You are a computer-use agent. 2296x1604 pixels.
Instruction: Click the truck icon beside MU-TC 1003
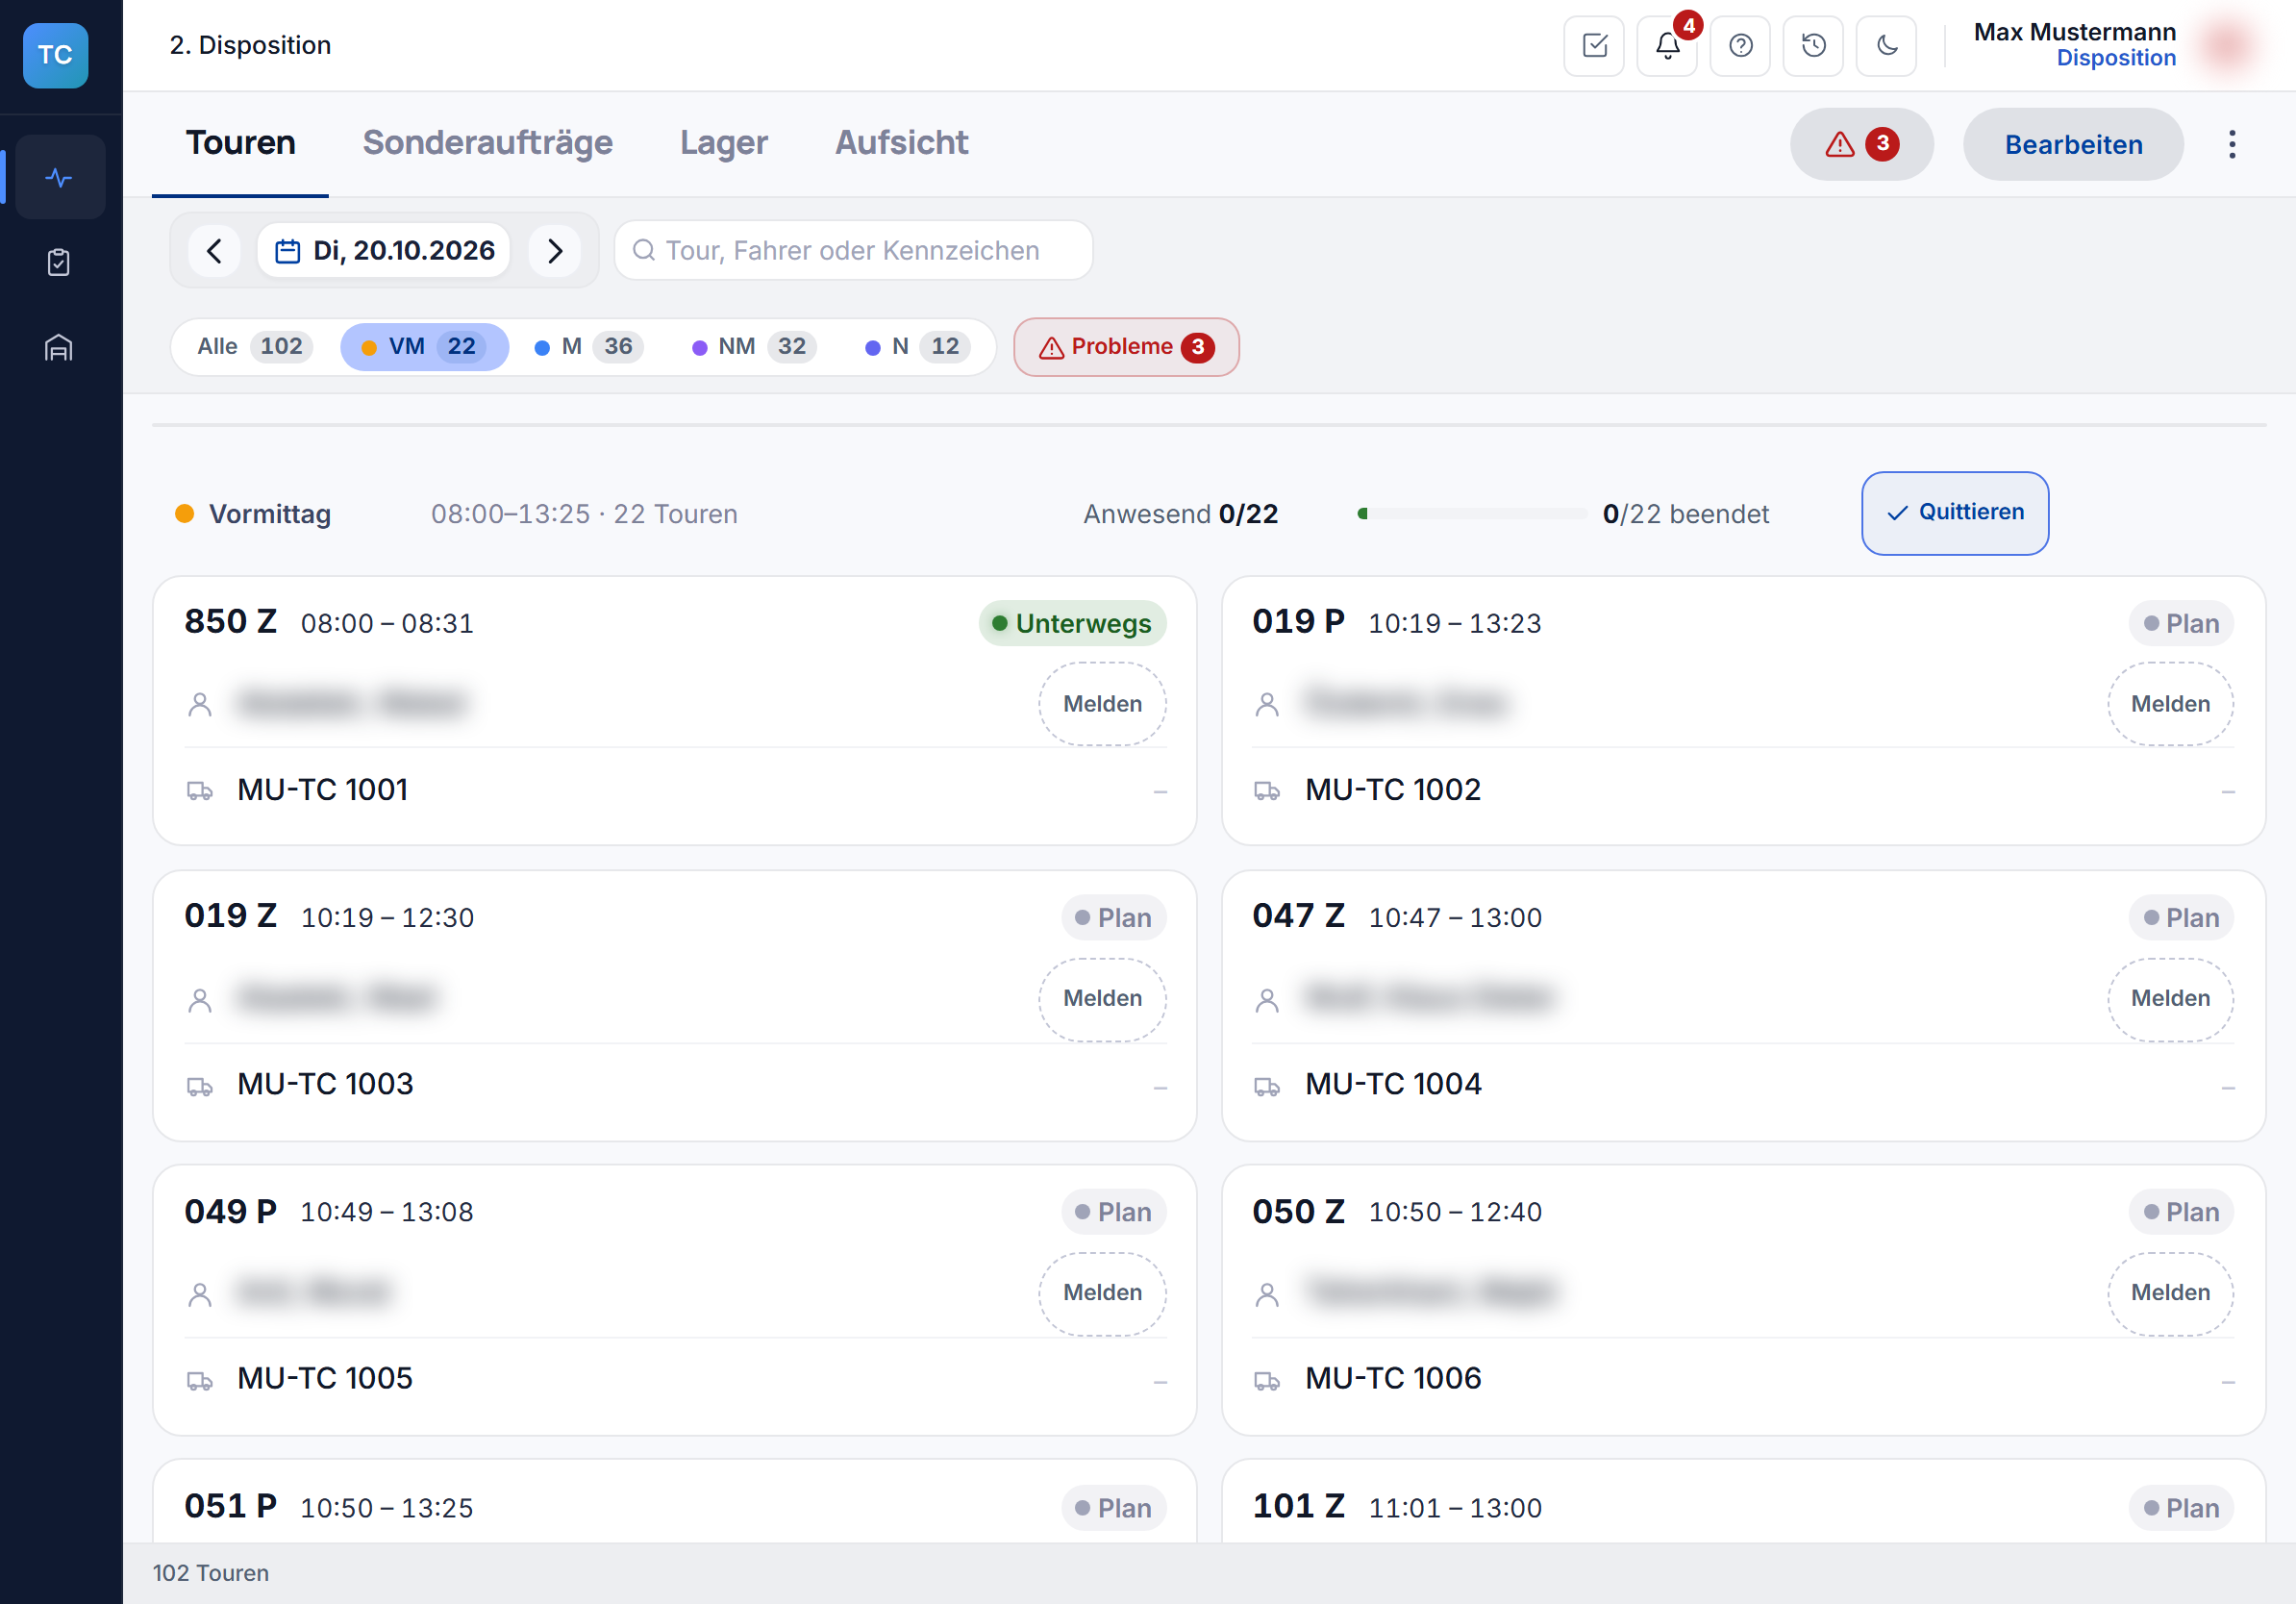pyautogui.click(x=200, y=1086)
